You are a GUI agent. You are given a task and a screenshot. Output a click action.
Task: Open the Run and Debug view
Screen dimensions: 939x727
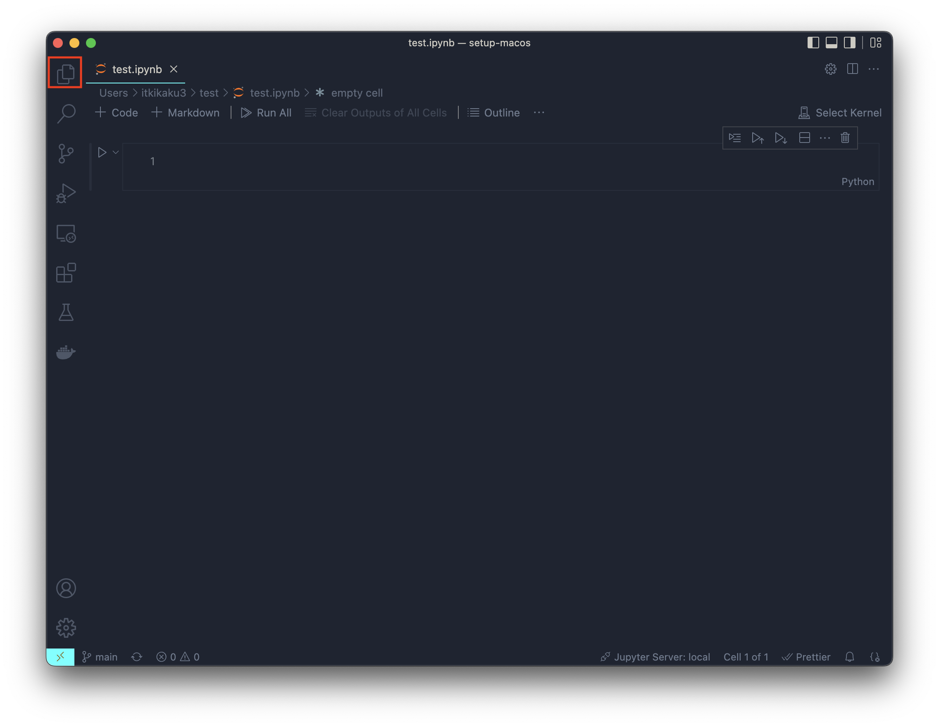tap(66, 193)
